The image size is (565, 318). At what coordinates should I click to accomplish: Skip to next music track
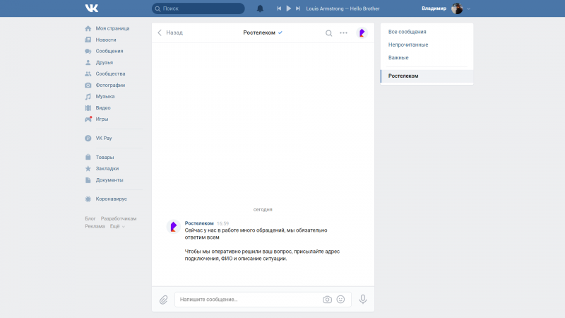tap(297, 8)
